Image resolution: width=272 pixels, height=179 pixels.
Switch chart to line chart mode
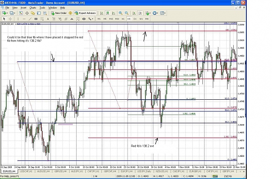114,13
